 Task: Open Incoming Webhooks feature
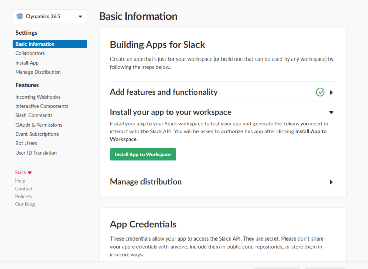pos(38,97)
